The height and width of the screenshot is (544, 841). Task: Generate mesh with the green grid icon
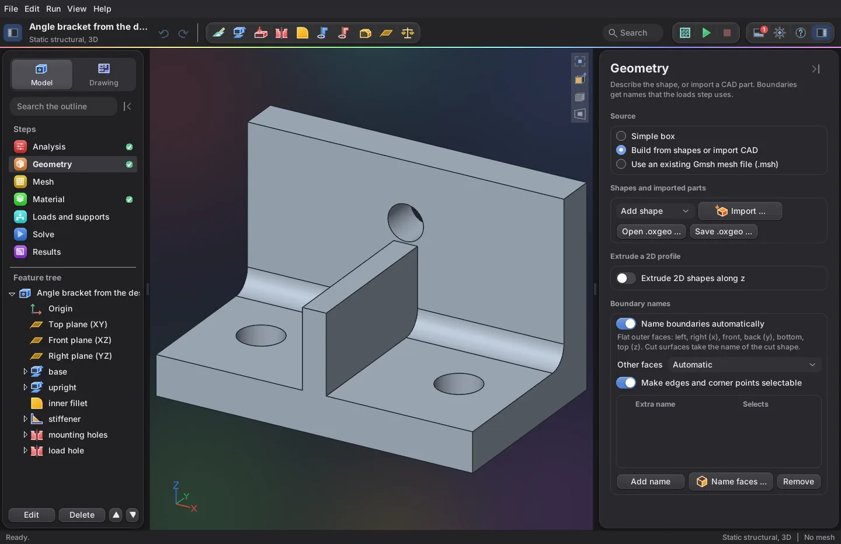pyautogui.click(x=685, y=33)
